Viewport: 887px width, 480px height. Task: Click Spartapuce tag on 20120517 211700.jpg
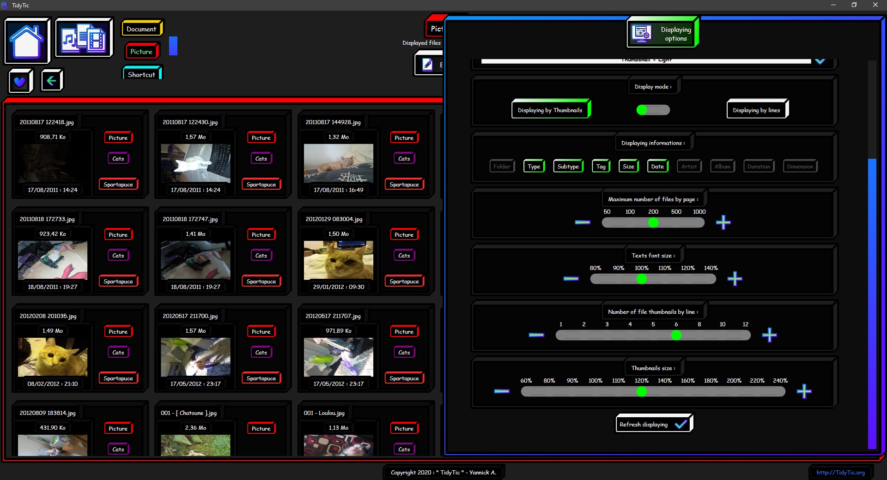click(x=261, y=378)
